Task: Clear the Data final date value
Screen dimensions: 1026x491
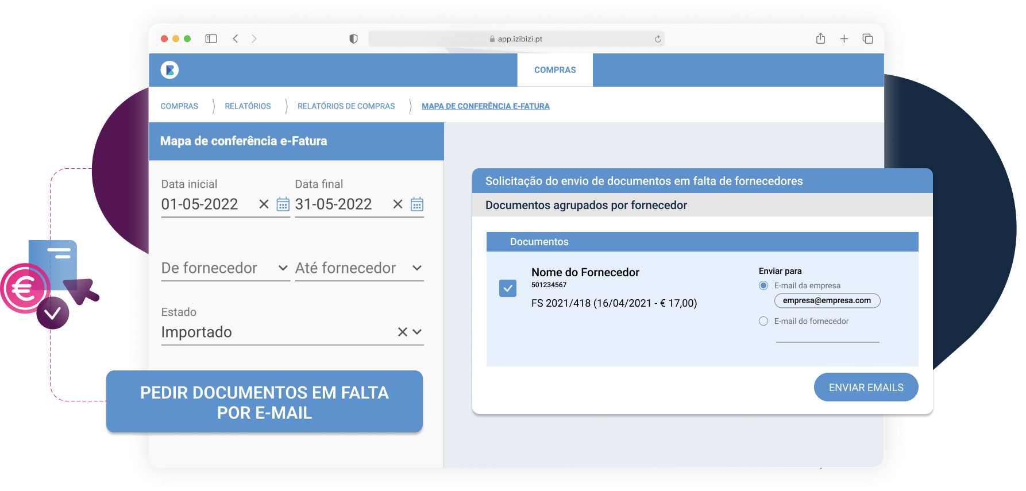Action: click(x=398, y=204)
